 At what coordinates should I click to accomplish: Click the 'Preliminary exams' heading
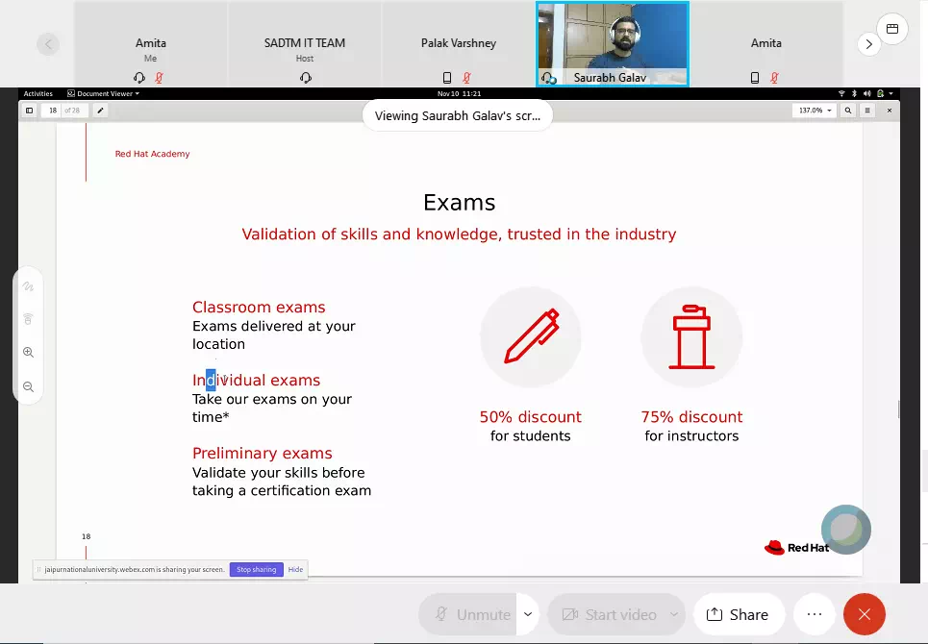click(x=263, y=453)
